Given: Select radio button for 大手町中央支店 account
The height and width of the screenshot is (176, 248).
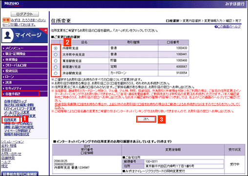Looking at the screenshot, I should point(56,54).
